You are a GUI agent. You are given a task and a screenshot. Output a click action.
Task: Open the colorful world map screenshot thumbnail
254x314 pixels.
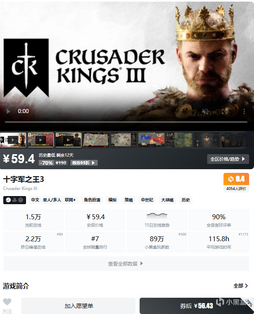point(96,140)
